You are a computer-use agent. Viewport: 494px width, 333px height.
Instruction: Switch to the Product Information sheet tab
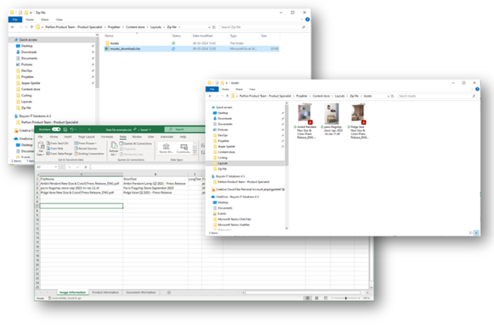click(105, 292)
